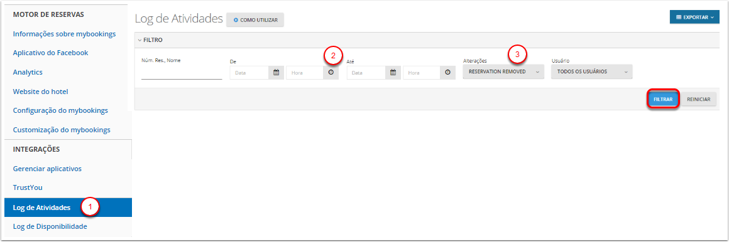
Task: Open the 'Até' date calendar icon
Action: [393, 72]
